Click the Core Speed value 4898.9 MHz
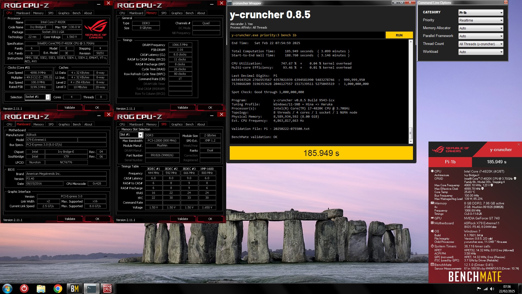This screenshot has height=294, width=522. coord(38,73)
